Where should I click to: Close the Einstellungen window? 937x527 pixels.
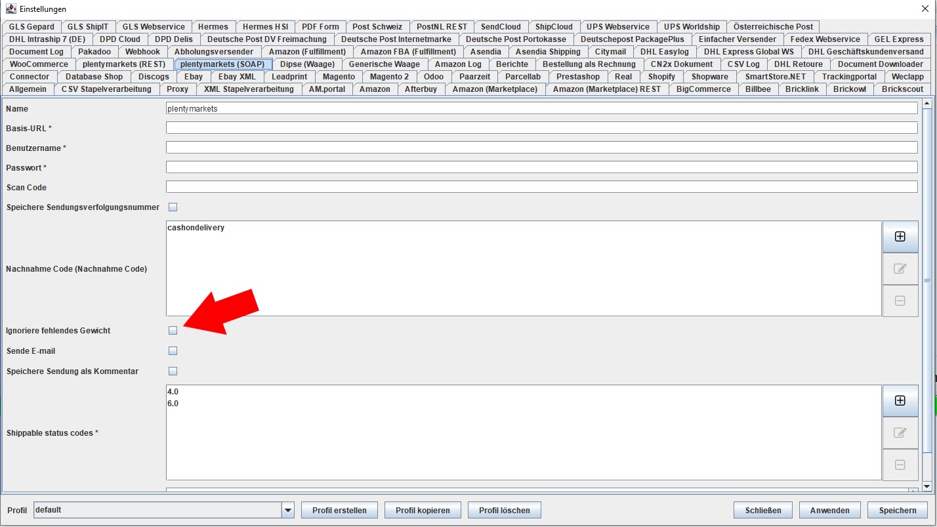click(x=925, y=9)
